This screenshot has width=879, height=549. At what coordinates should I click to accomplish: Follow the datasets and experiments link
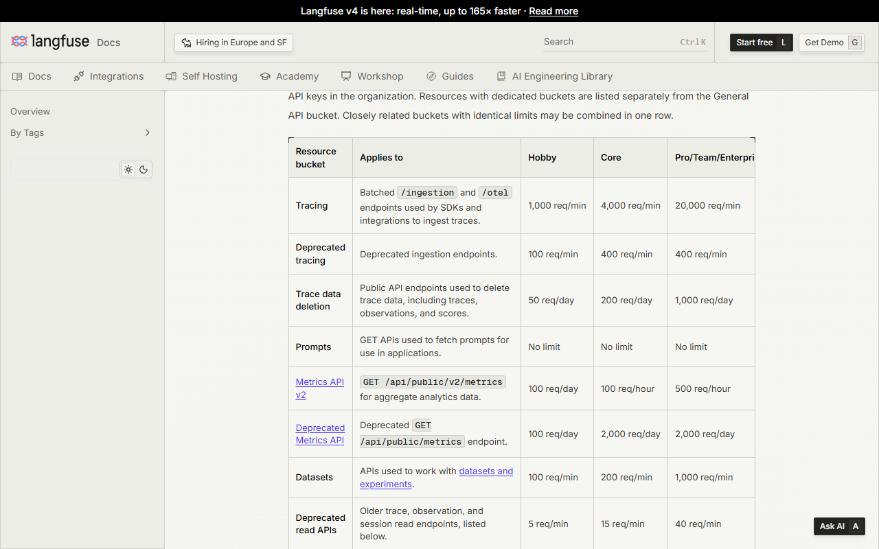click(x=436, y=478)
